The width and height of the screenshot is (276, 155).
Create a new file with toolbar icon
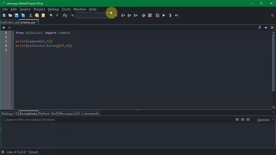click(4, 15)
